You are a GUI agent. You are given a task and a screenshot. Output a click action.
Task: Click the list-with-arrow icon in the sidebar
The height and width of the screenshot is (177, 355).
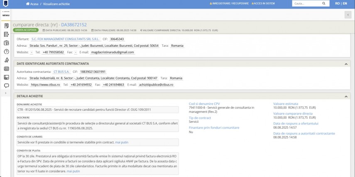click(6, 34)
